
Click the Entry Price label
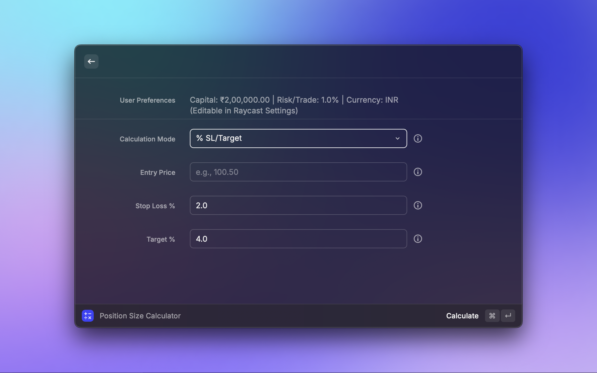[x=158, y=172]
